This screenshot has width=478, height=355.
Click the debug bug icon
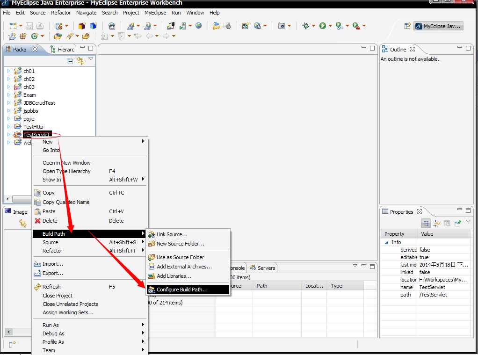coord(306,26)
